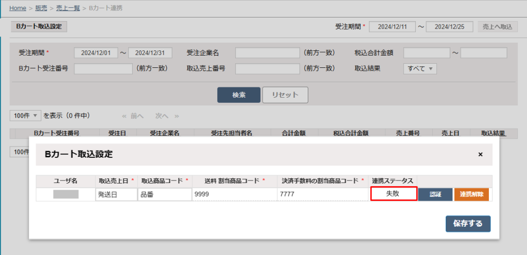Image resolution: width=527 pixels, height=255 pixels.
Task: Click the 認証 button
Action: pyautogui.click(x=435, y=195)
